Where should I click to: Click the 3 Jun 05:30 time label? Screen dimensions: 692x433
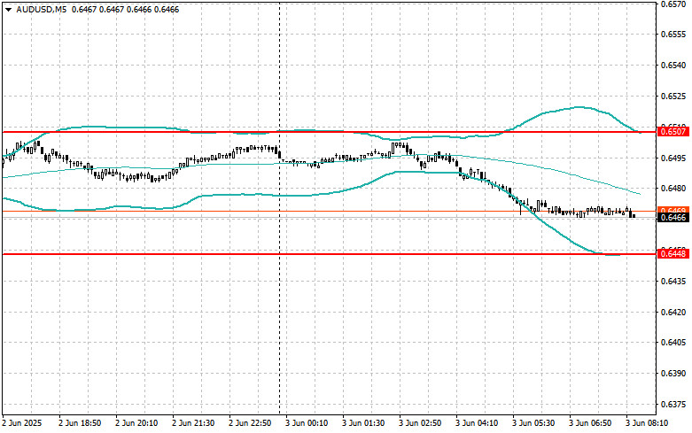pyautogui.click(x=533, y=423)
